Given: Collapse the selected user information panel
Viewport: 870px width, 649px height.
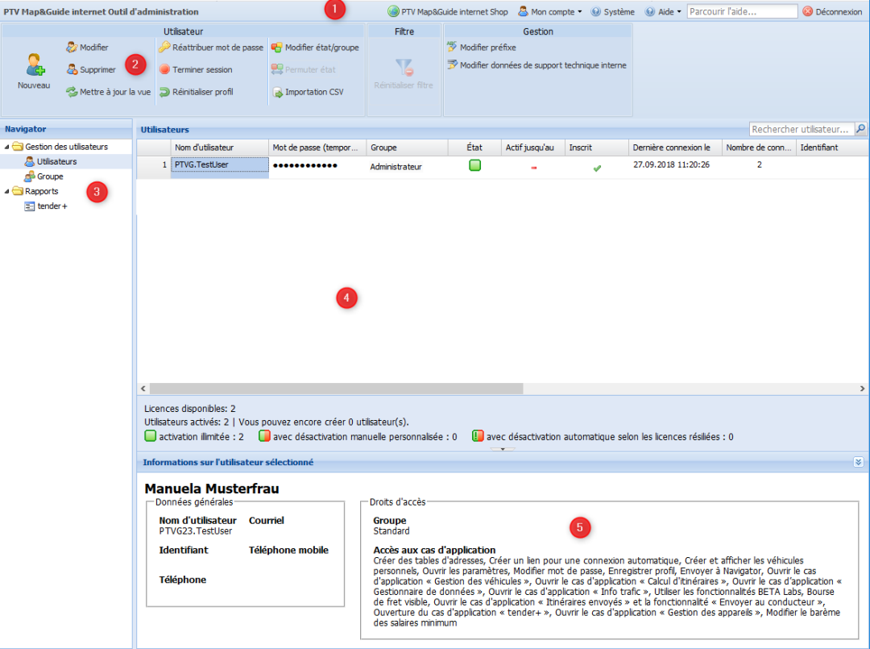Looking at the screenshot, I should [x=858, y=462].
